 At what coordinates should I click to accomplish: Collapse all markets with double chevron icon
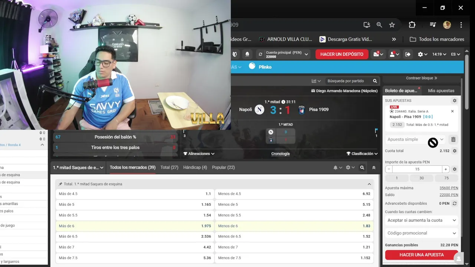374,168
